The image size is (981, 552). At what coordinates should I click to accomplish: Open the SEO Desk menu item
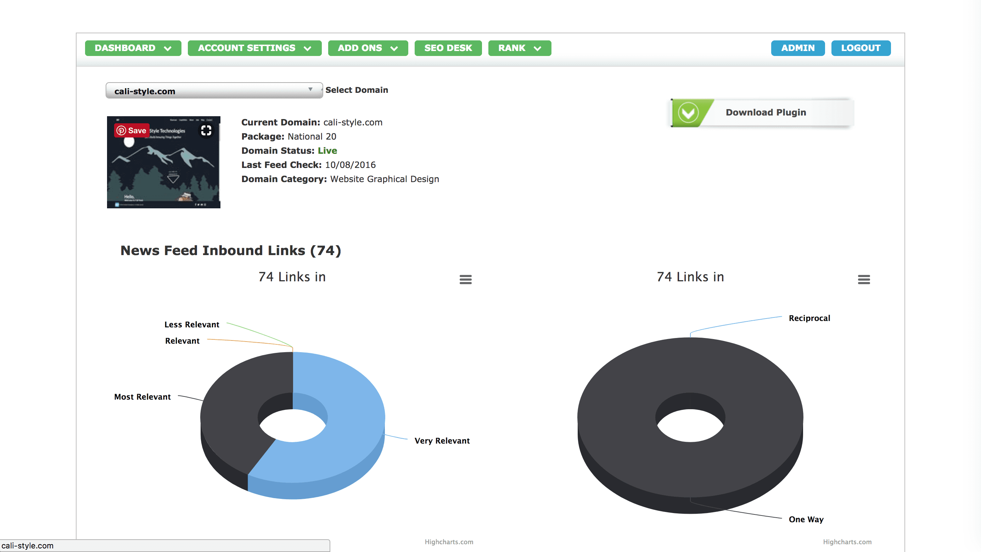(448, 48)
